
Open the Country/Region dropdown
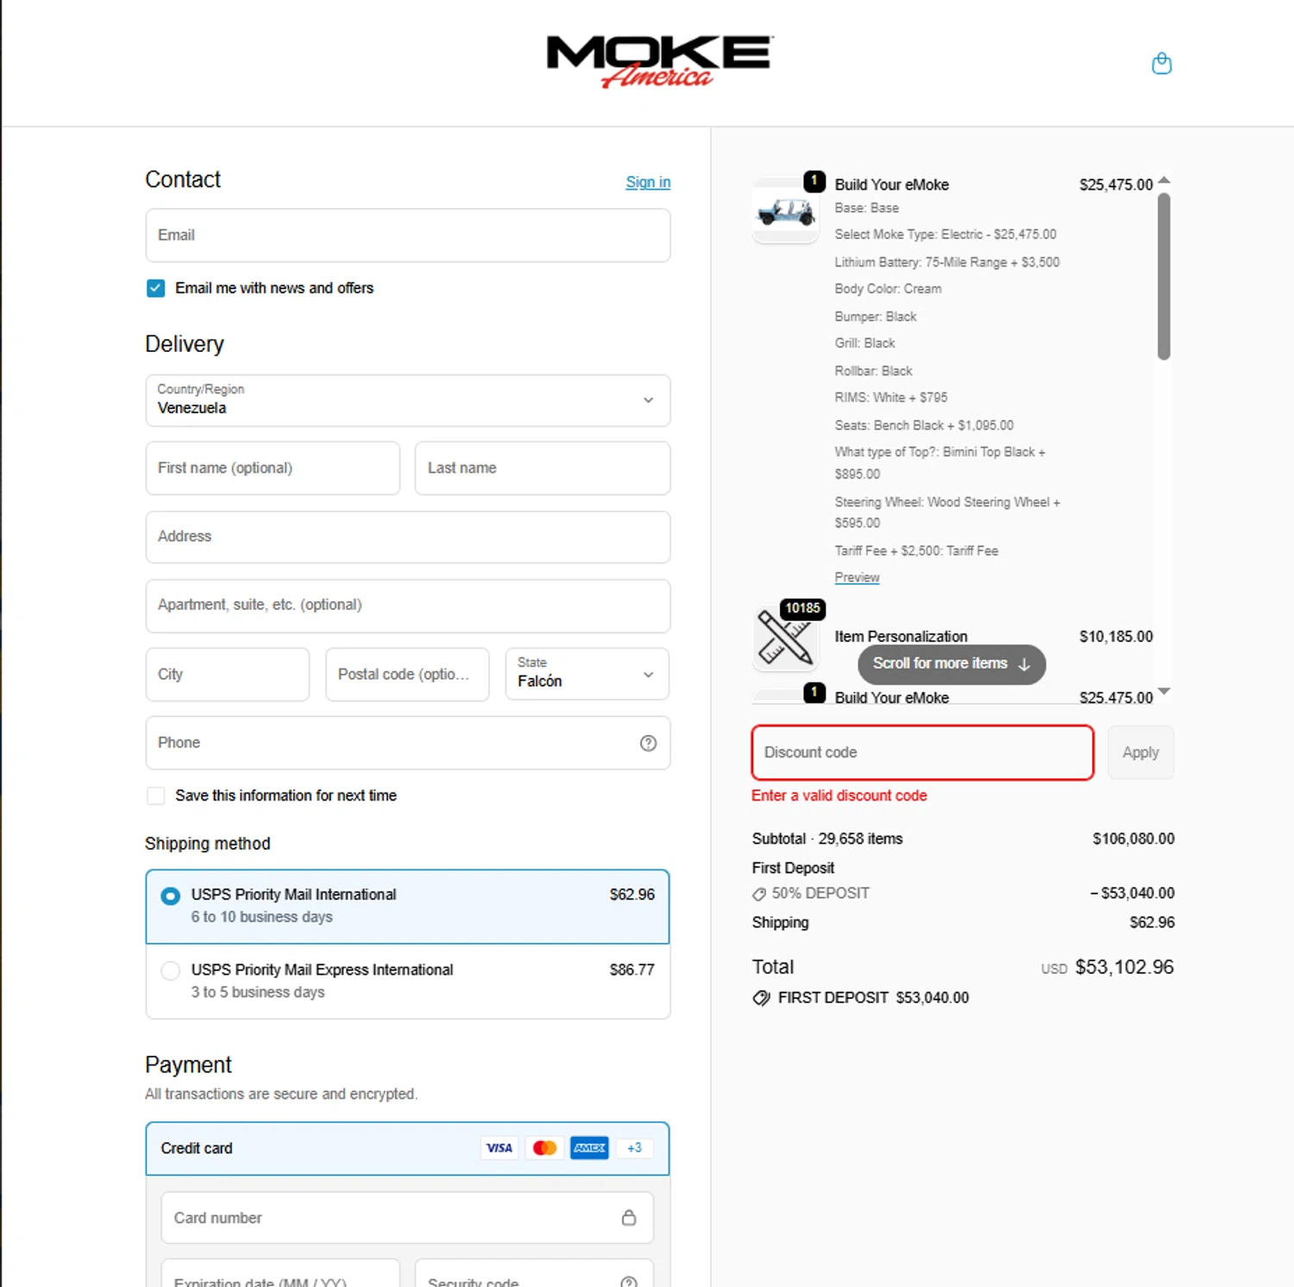(x=407, y=400)
